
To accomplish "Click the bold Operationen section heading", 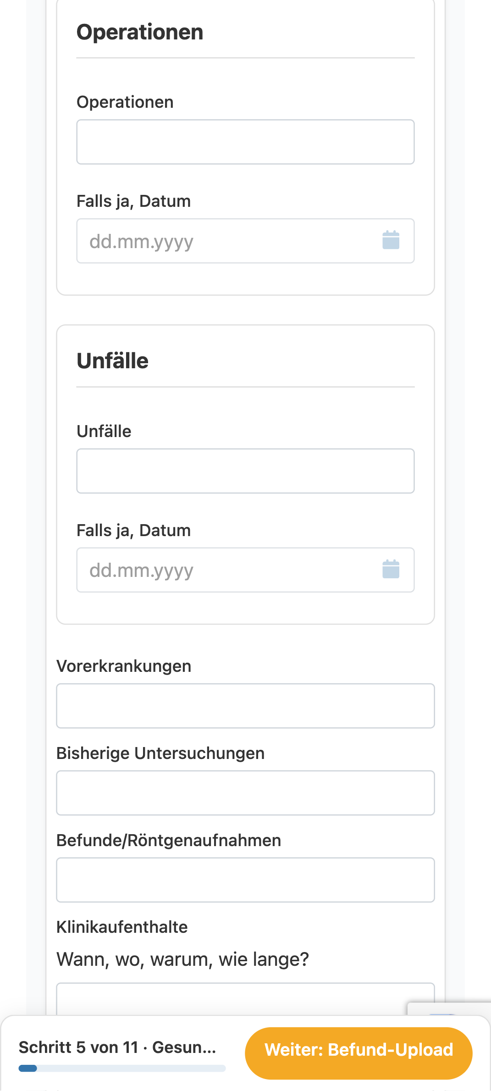I will point(140,32).
